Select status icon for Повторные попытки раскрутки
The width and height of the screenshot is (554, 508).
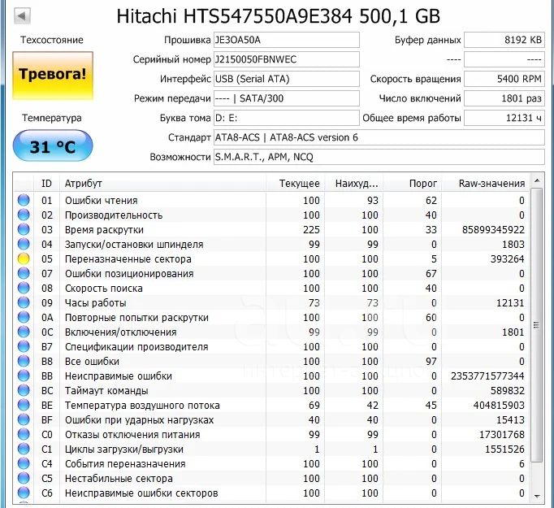tap(24, 317)
